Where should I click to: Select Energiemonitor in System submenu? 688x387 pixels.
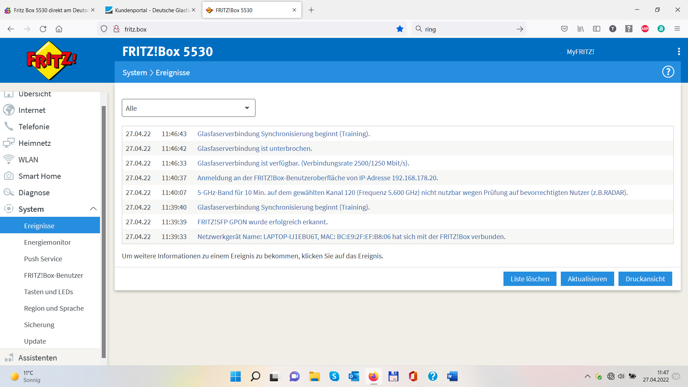tap(47, 242)
